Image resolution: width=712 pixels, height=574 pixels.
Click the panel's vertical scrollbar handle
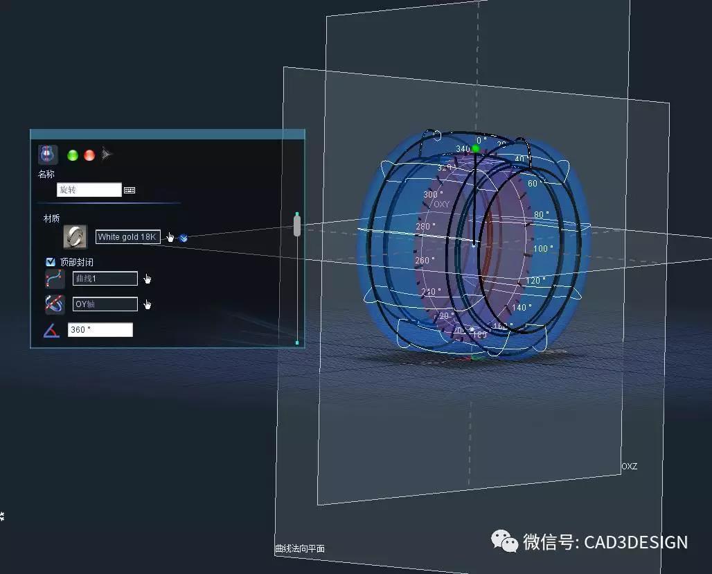297,226
